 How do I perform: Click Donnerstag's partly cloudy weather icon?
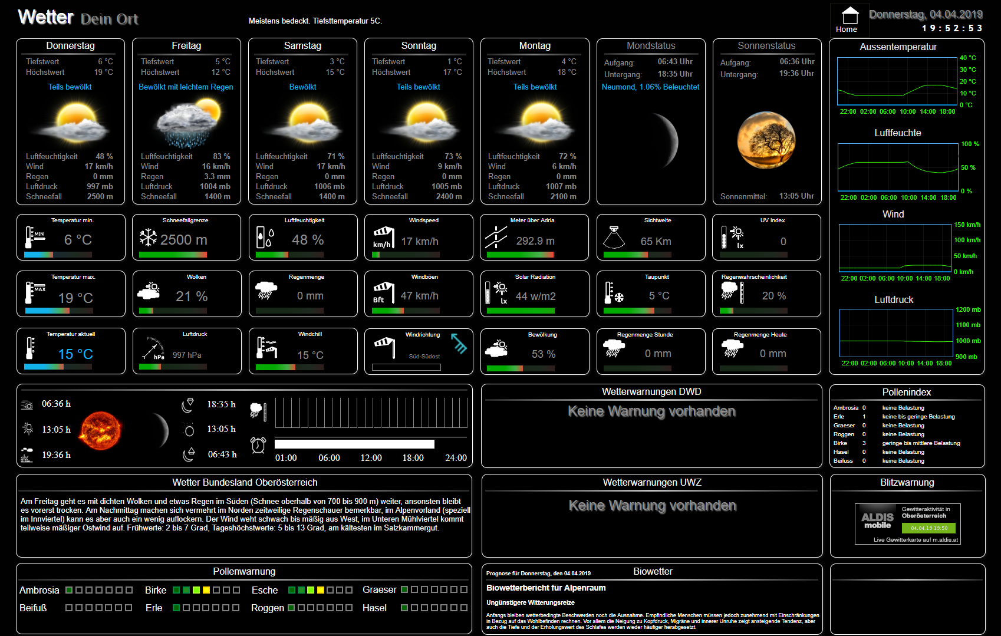[x=71, y=123]
